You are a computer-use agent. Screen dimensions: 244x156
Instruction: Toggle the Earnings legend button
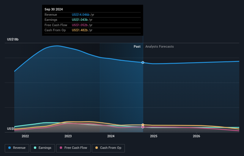42,148
